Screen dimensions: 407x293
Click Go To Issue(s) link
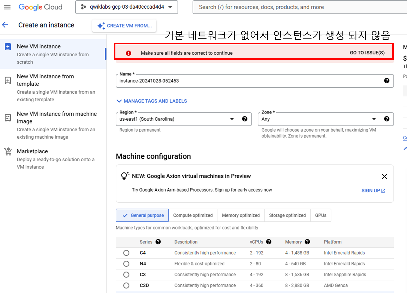367,53
